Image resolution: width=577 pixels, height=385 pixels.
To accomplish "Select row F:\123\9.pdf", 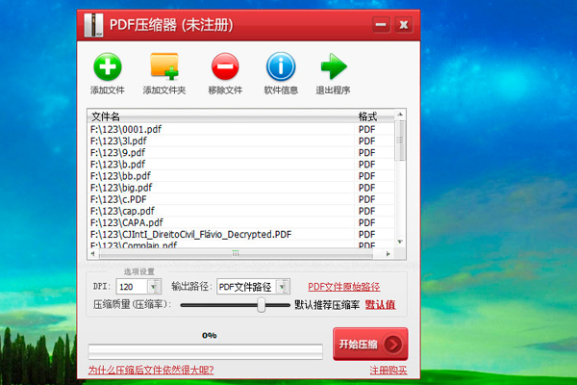I will [x=241, y=152].
